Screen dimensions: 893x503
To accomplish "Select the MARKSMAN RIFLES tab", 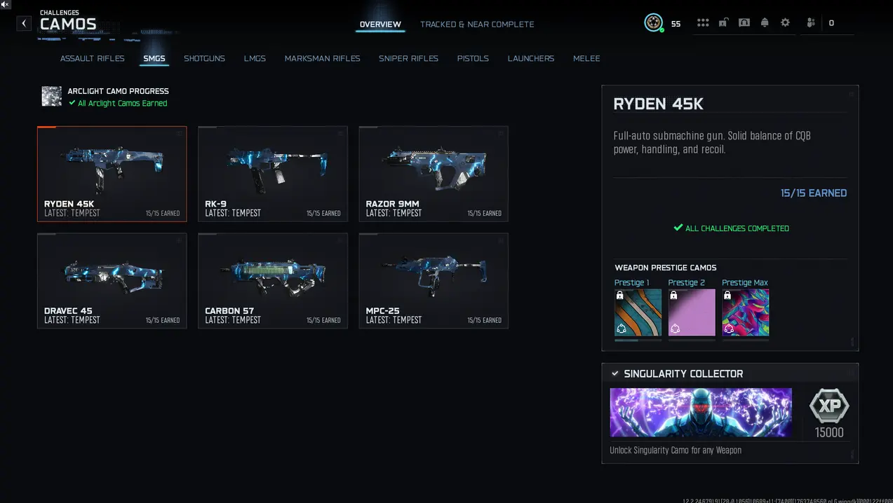I will pos(322,58).
